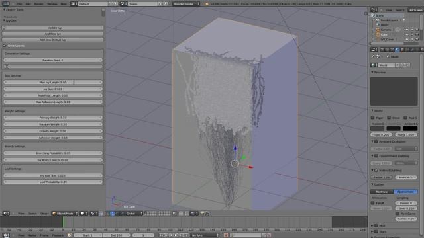Toggle Camera renderability icon
This screenshot has width=424, height=238.
pos(417,30)
